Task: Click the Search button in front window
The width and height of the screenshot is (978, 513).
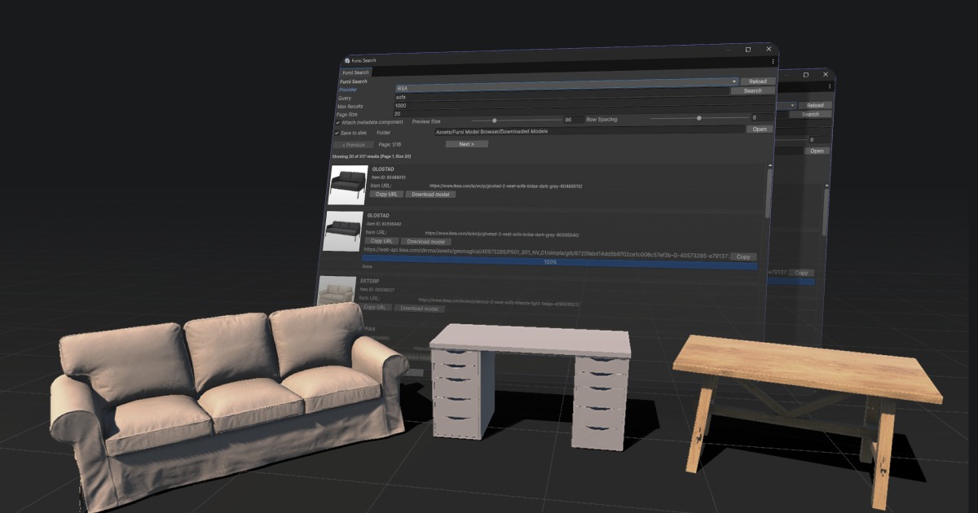Action: (753, 90)
